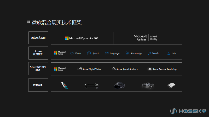Click the grey windows icon beside the title
Screen dimensions: 209x117
coord(28,22)
